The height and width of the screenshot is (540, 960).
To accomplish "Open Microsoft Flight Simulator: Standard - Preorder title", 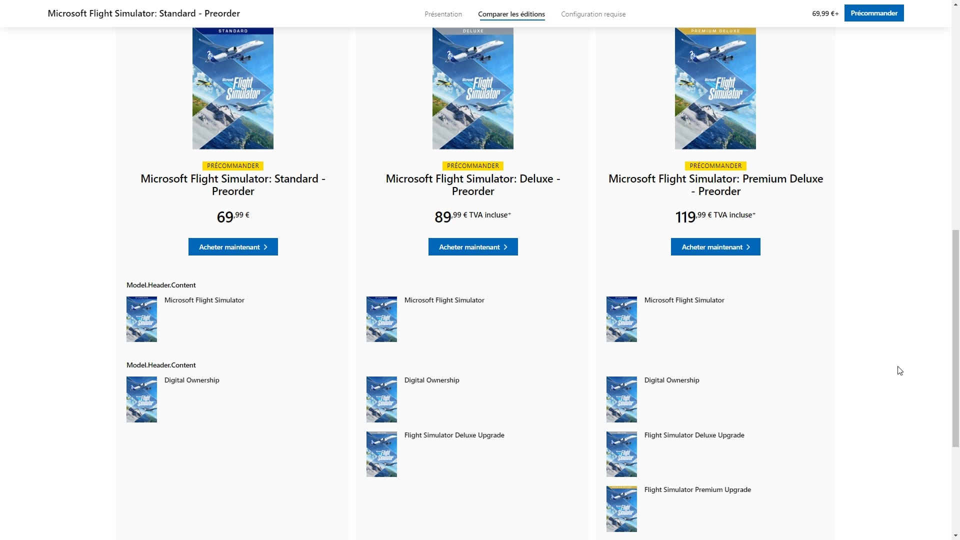I will pos(233,185).
